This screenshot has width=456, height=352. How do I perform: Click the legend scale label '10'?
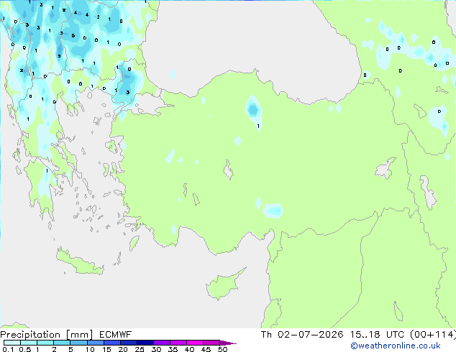[x=90, y=349]
